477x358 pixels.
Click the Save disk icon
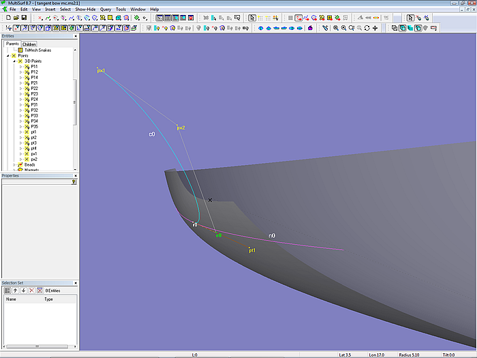click(x=23, y=18)
